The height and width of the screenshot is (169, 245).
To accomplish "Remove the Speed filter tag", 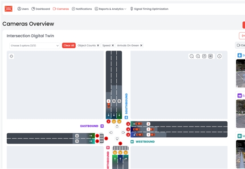I will click(113, 46).
